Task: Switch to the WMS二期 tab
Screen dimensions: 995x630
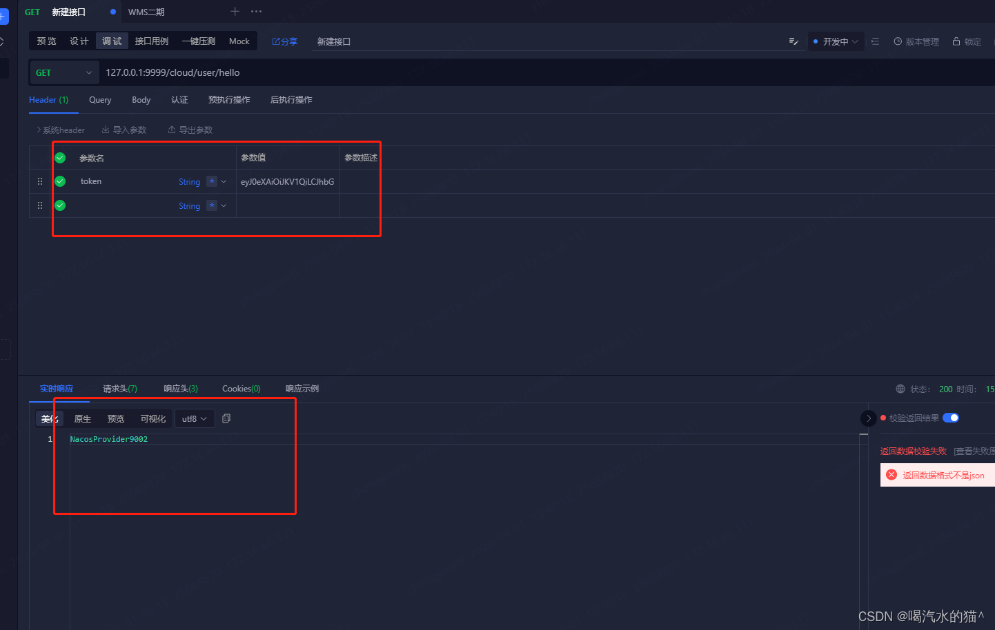Action: coord(146,12)
